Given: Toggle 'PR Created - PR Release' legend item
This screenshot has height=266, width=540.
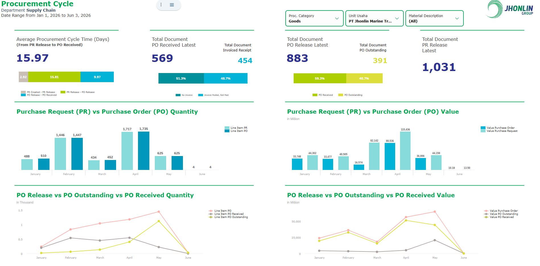Looking at the screenshot, I should click(38, 92).
